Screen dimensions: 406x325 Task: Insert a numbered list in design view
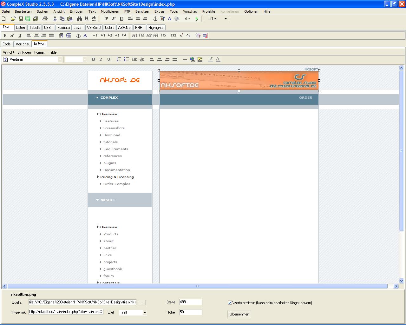[x=119, y=59]
